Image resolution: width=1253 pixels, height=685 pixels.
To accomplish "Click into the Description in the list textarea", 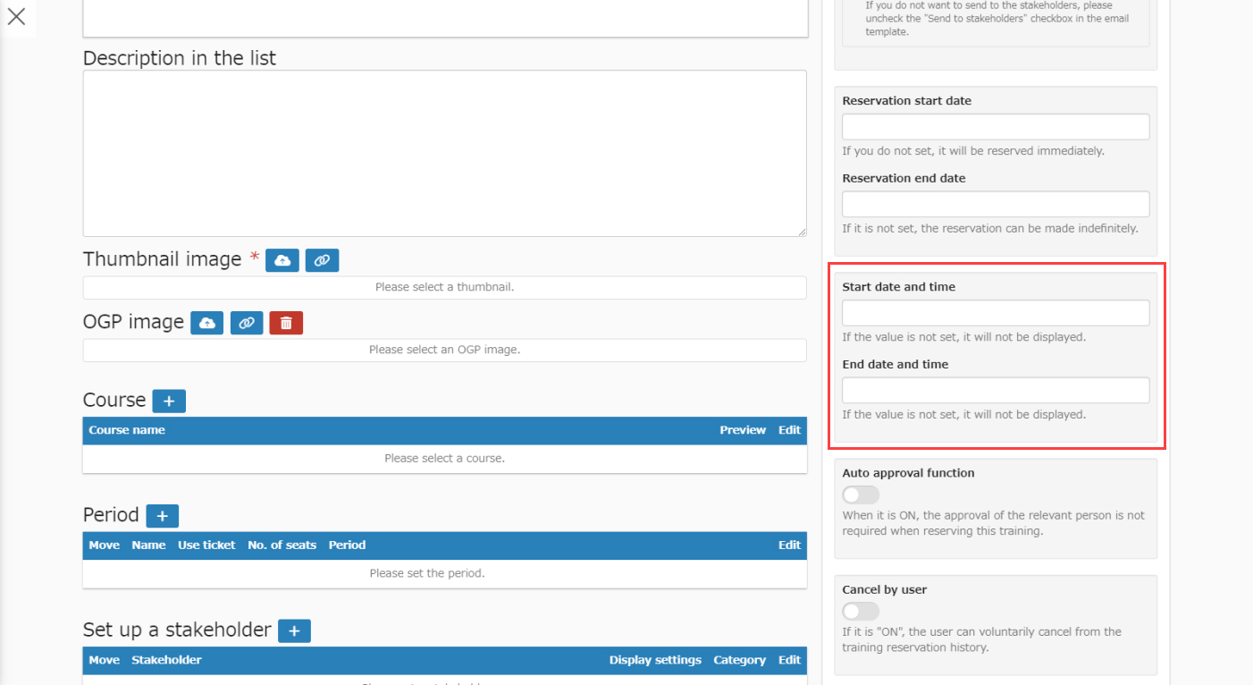I will coord(444,153).
